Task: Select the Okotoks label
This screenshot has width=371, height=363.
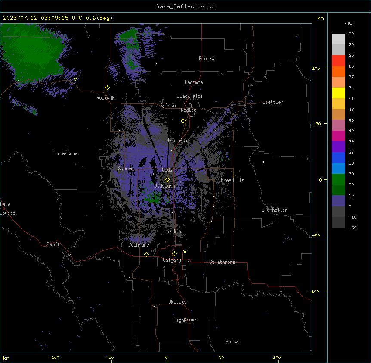Action: pos(177,302)
